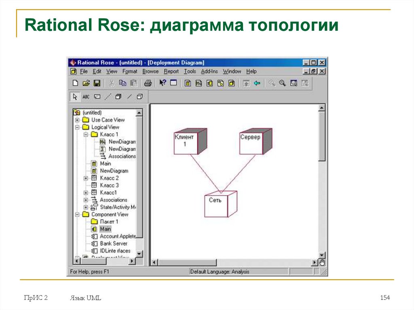Screen dimensions: 414x310
Task: Open the Add-Ins menu
Action: 209,71
